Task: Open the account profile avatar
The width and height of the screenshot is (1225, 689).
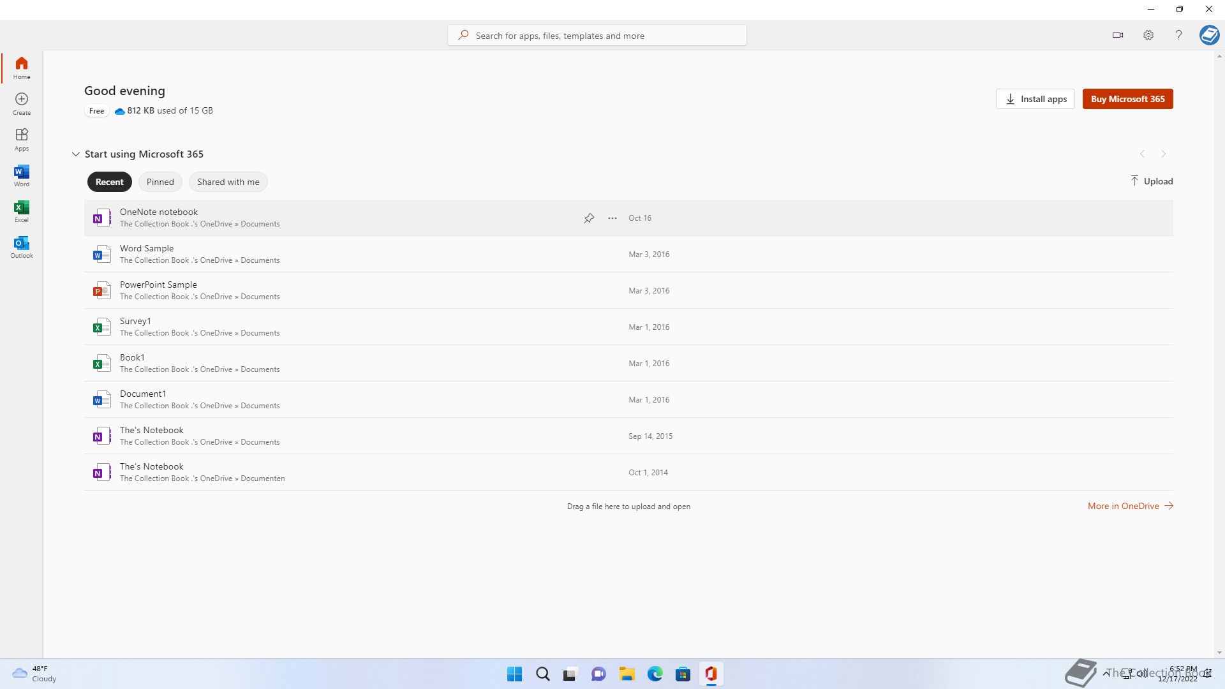Action: point(1209,35)
